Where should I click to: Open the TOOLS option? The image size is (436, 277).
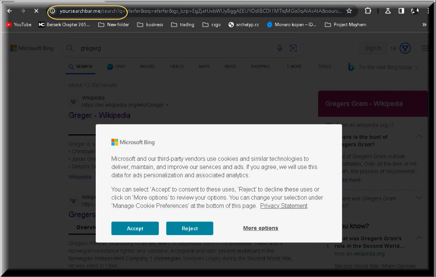(x=324, y=66)
